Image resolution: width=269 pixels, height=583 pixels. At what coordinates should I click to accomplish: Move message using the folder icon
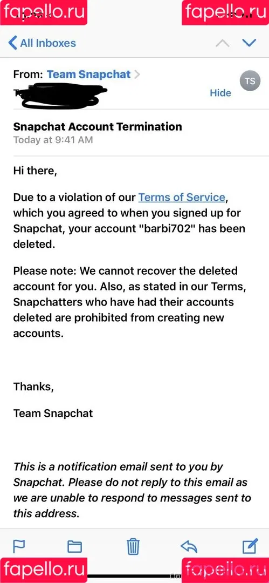click(74, 546)
